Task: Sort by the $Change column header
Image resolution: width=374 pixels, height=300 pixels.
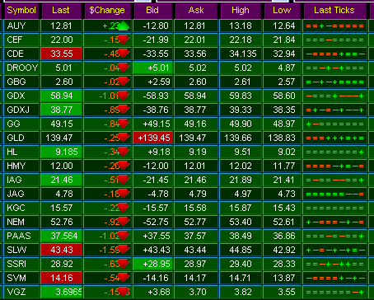Action: point(107,11)
